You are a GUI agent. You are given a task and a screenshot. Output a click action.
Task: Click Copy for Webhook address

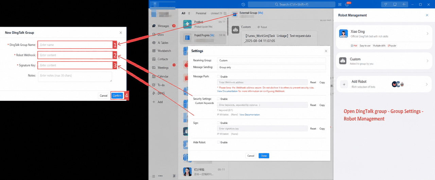pos(322,83)
